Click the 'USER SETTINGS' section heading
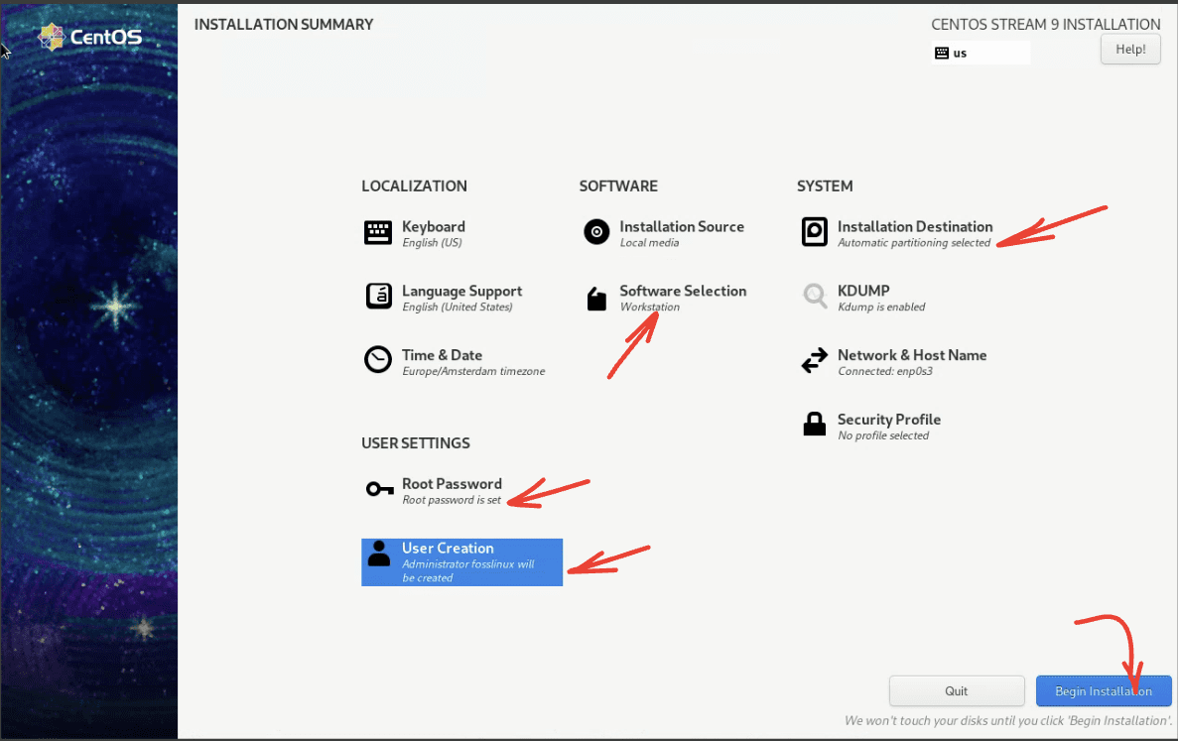 tap(416, 443)
